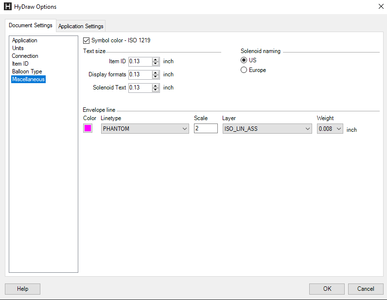
Task: Decrease Item ID text size with down arrow
Action: (156, 64)
